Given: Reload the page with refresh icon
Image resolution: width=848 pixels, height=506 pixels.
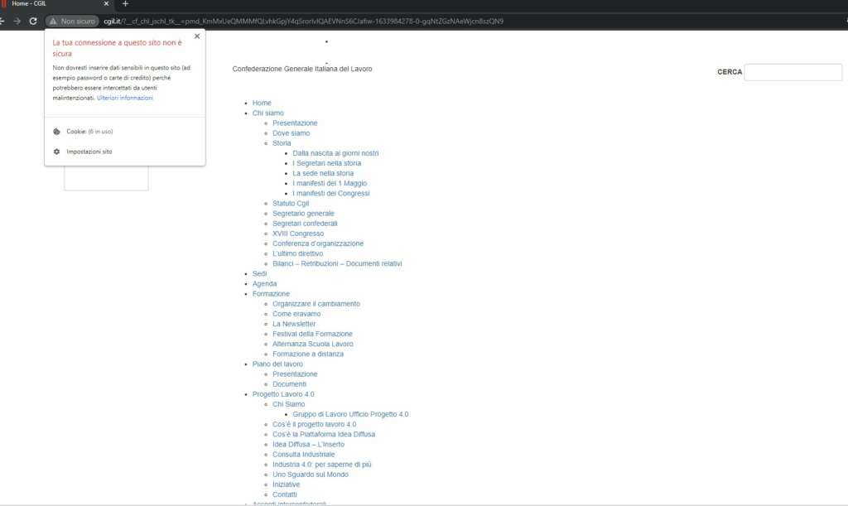Looking at the screenshot, I should 33,21.
